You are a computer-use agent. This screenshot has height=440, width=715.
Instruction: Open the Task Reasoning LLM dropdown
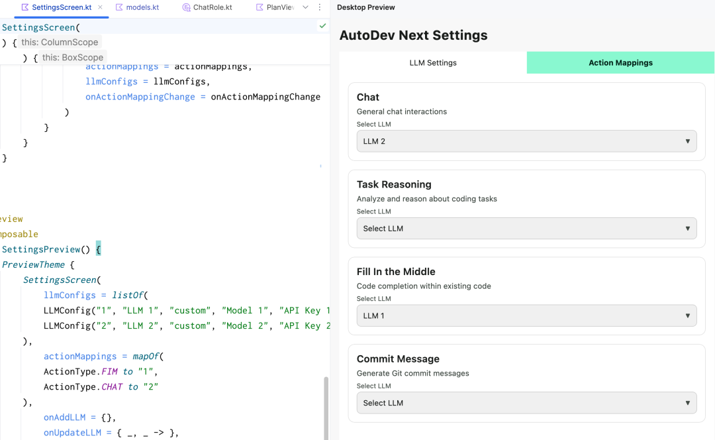527,228
